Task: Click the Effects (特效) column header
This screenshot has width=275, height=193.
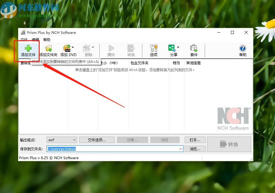Action: 176,63
